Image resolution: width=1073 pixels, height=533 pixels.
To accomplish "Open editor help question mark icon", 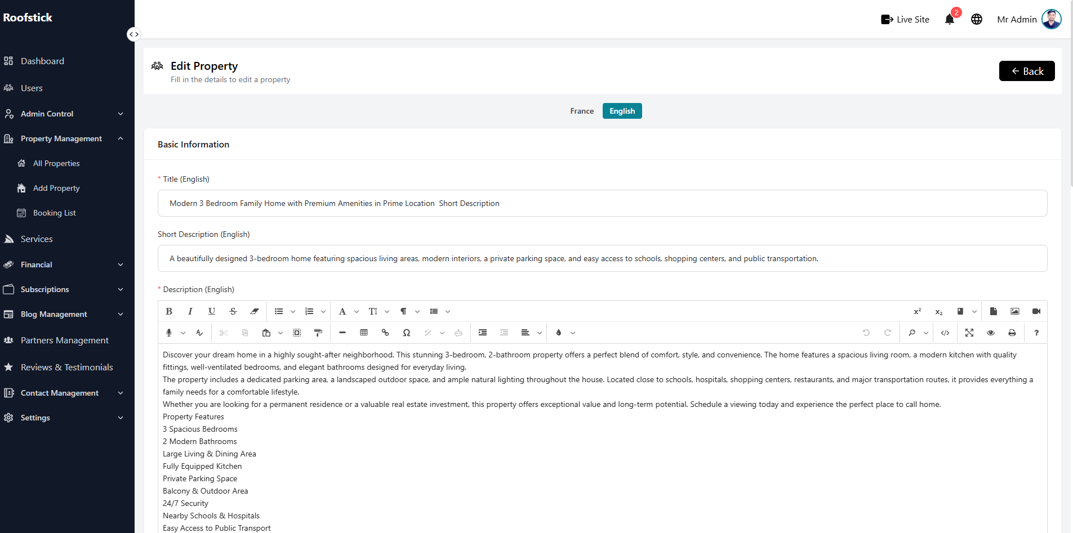I will 1036,333.
